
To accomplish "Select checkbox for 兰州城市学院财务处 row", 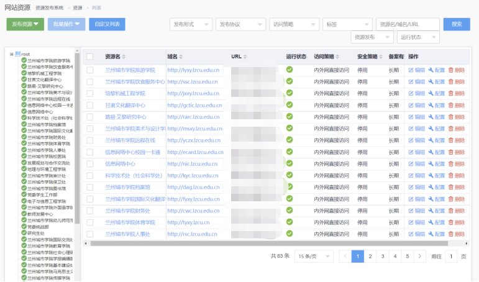I will coord(90,211).
